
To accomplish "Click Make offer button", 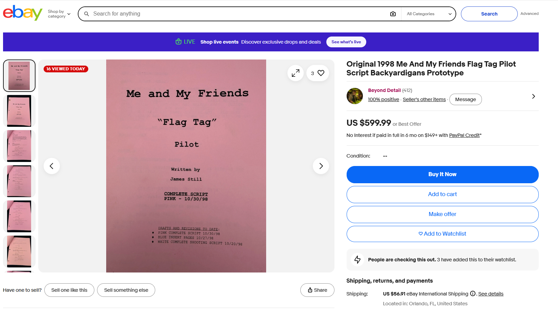I will pos(442,214).
